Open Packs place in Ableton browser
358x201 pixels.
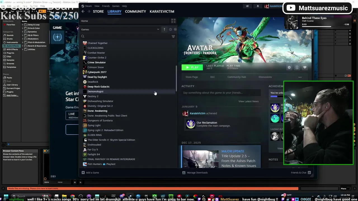(8, 78)
